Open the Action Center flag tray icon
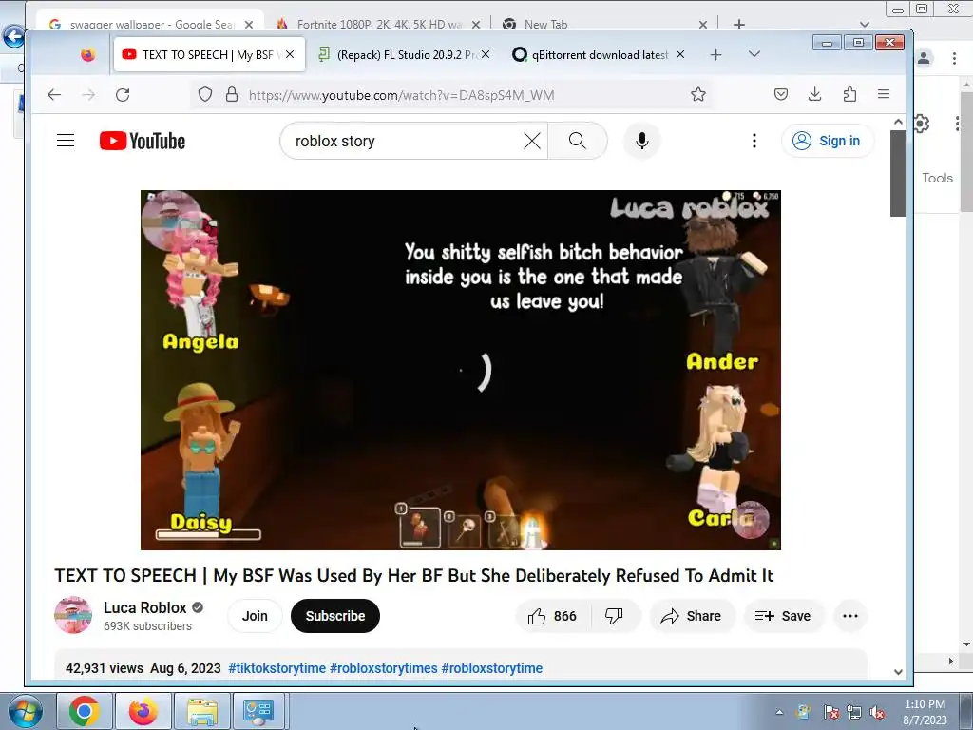Image resolution: width=973 pixels, height=730 pixels. (830, 713)
